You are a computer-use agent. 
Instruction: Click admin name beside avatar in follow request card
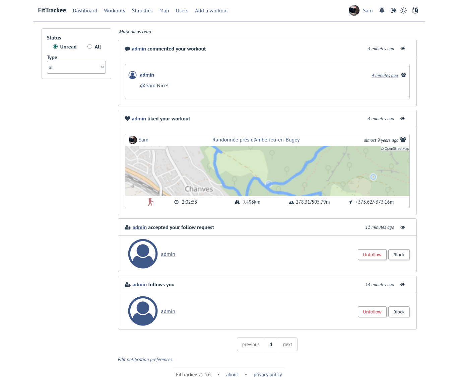[x=168, y=254]
